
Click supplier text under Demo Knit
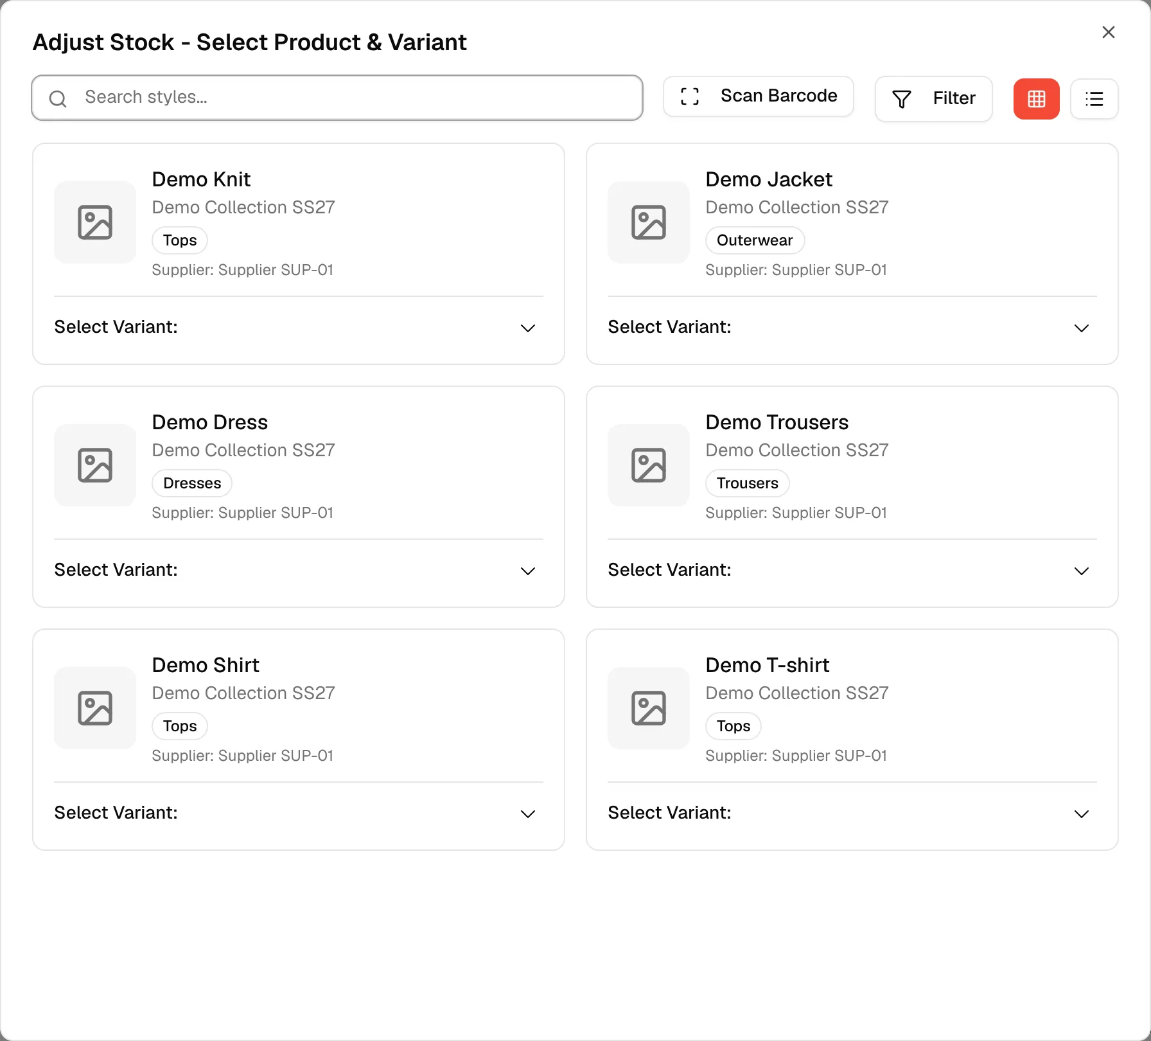tap(243, 270)
